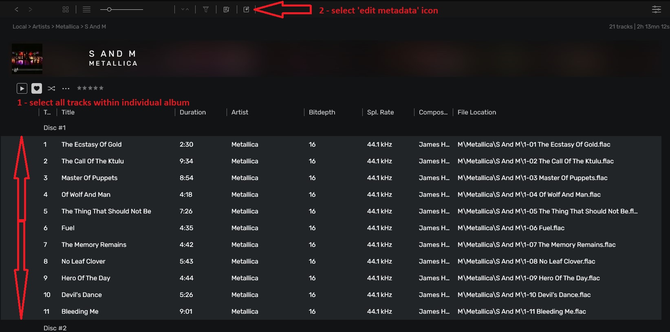The image size is (670, 332).
Task: Click the 06 Fuel.flac file location
Action: click(x=511, y=228)
